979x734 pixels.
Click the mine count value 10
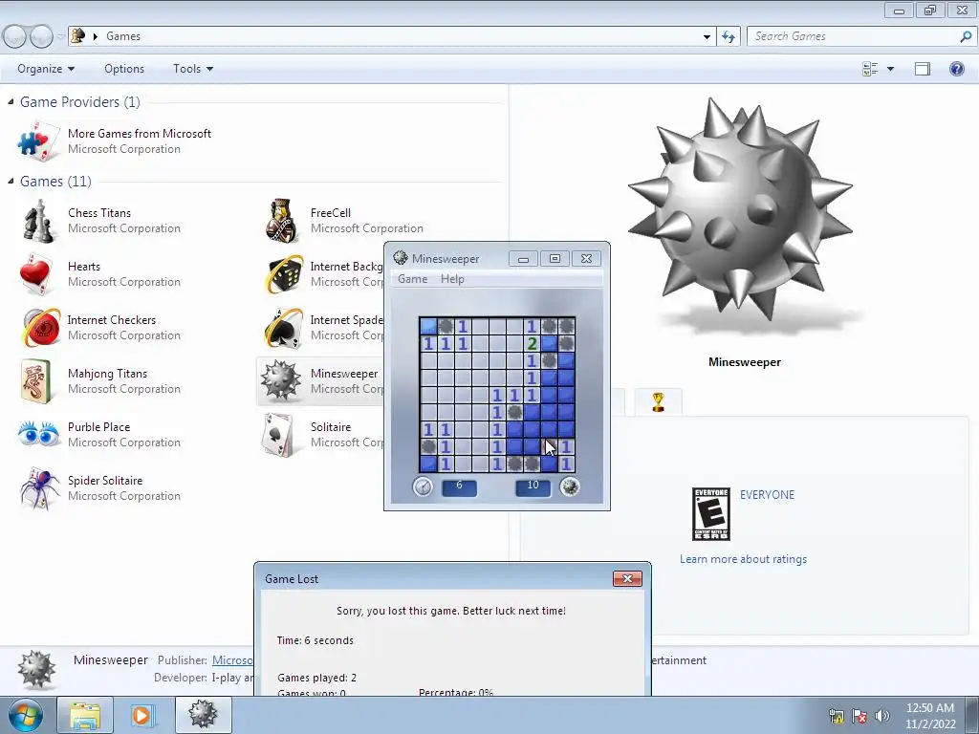tap(533, 486)
